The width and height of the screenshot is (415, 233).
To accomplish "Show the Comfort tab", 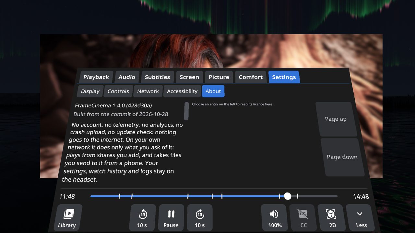I will click(x=251, y=77).
